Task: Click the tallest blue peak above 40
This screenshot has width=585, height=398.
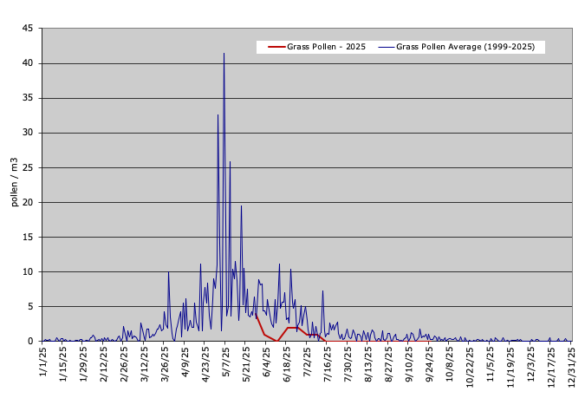Action: tap(224, 55)
